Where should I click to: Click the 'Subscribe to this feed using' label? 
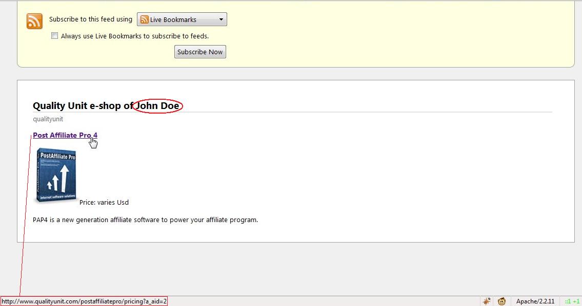(91, 19)
